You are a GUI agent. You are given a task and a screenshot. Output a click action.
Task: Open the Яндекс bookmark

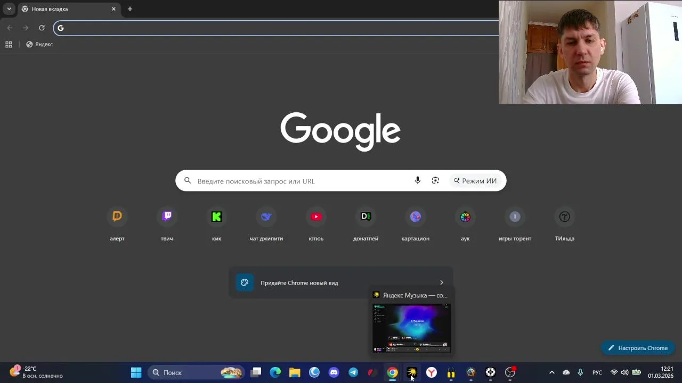point(39,45)
